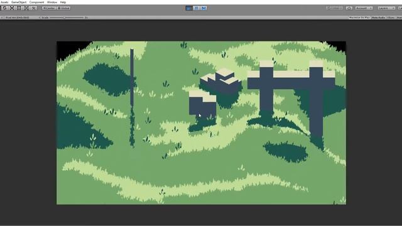Click the stacked stone blocks in the game
The width and height of the screenshot is (402, 226).
pyautogui.click(x=220, y=82)
